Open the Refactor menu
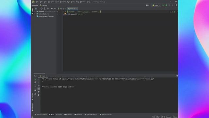 click(63, 2)
